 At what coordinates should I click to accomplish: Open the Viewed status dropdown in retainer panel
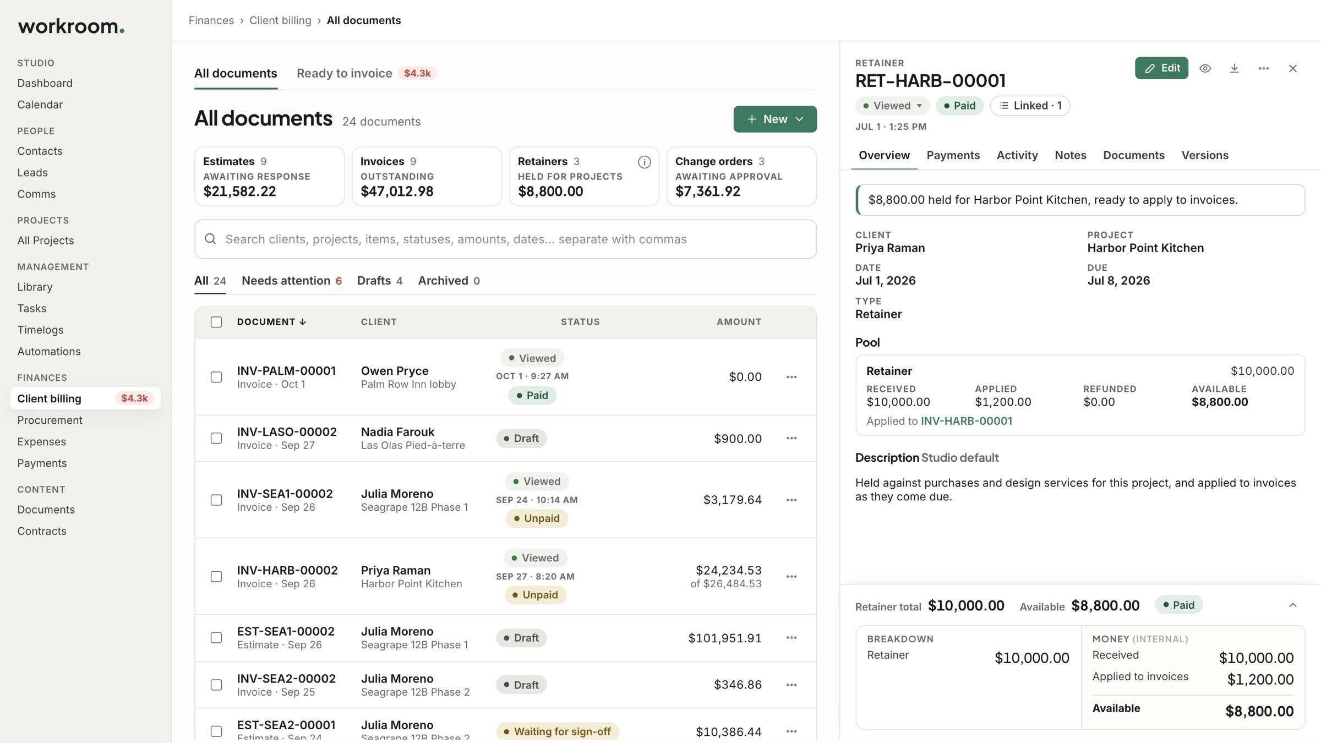click(x=892, y=106)
